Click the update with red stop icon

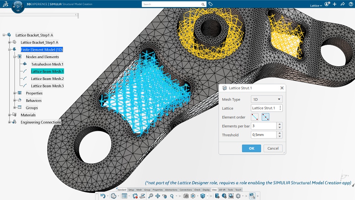(135, 196)
